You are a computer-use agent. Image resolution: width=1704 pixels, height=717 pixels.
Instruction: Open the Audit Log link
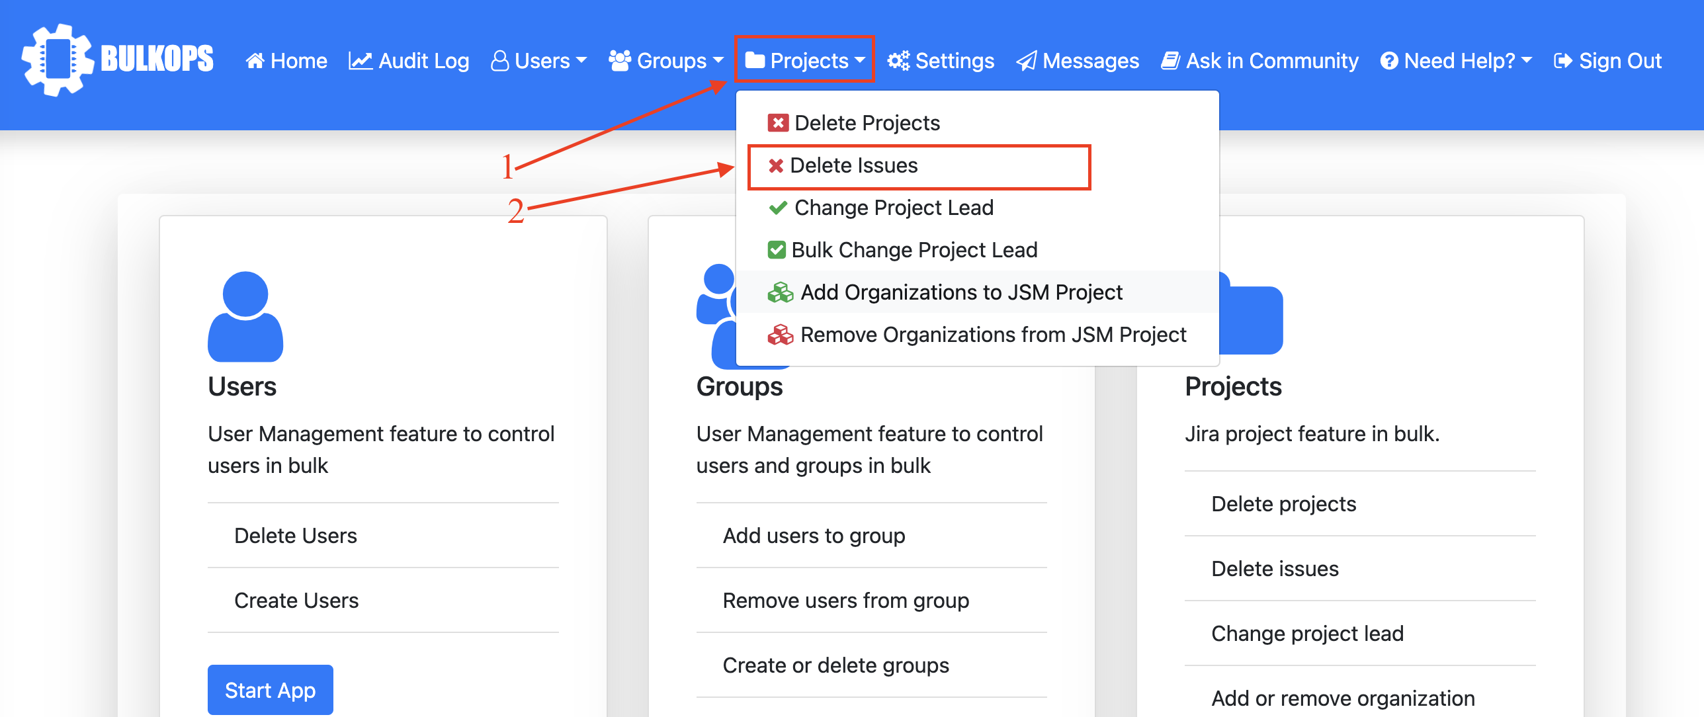point(409,61)
